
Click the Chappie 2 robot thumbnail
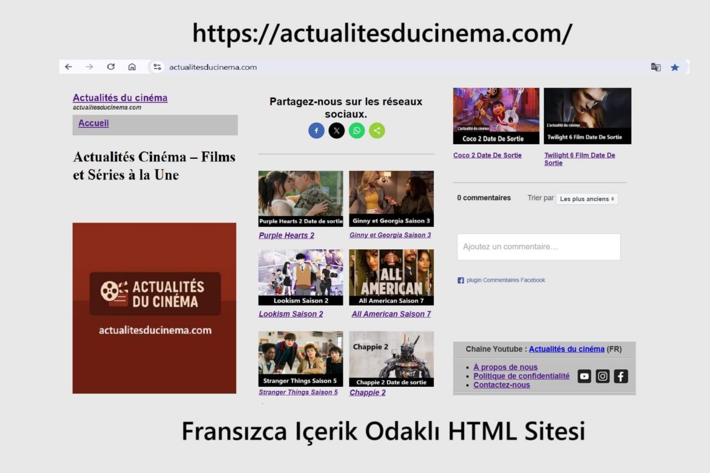(391, 358)
